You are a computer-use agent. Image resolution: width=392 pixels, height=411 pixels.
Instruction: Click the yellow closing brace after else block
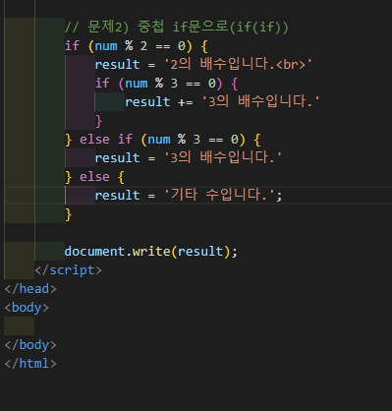coord(68,214)
